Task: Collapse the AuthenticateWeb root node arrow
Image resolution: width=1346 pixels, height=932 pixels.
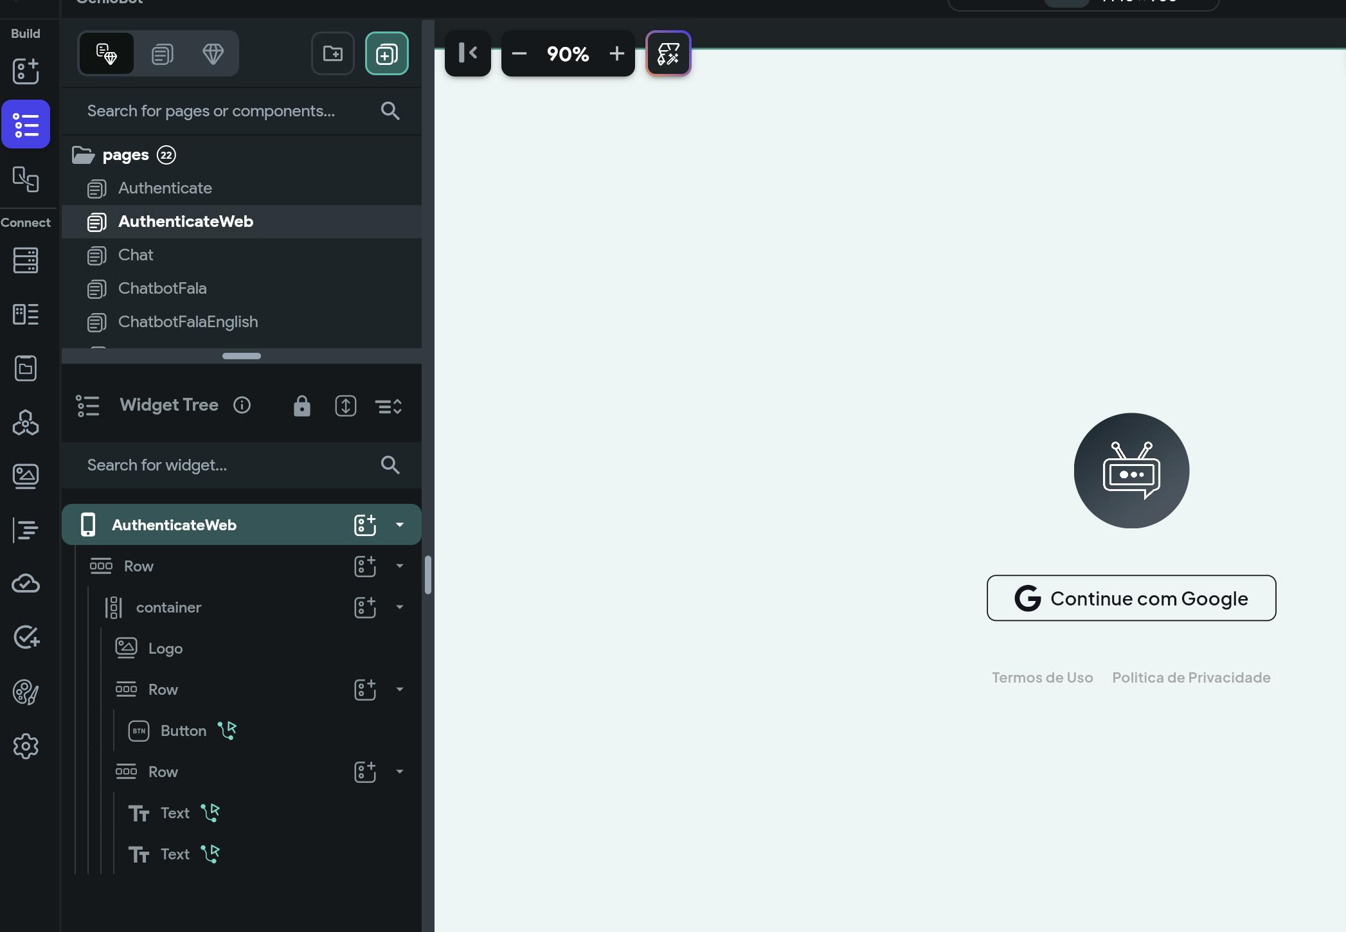Action: 400,525
